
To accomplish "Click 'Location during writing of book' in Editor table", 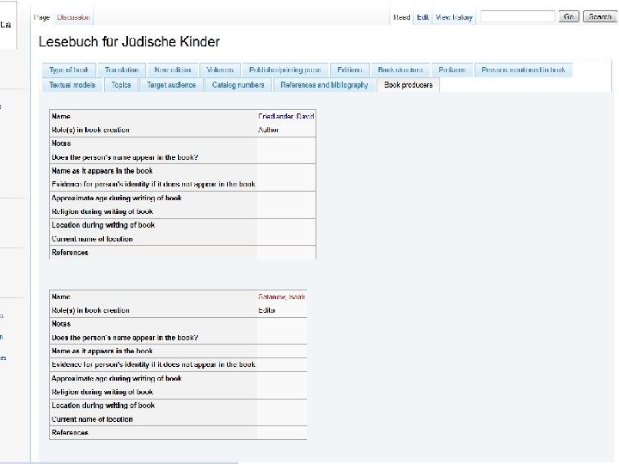I will coord(103,406).
